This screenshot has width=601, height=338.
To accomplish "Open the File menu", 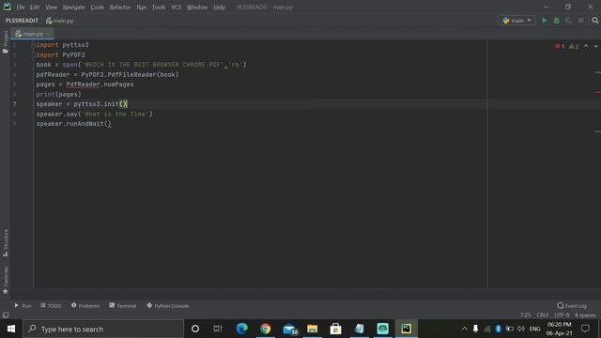I will click(x=21, y=8).
